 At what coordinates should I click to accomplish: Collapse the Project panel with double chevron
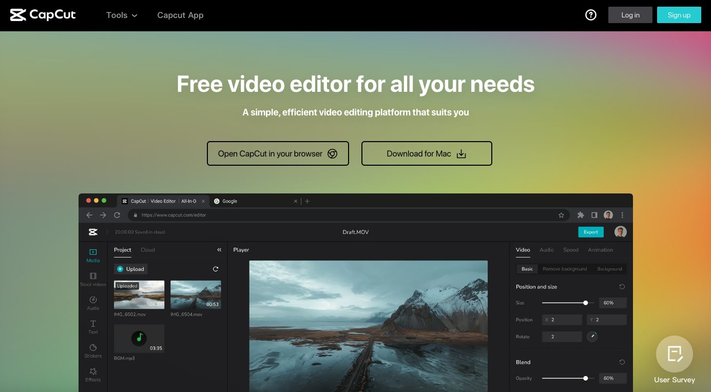coord(219,250)
